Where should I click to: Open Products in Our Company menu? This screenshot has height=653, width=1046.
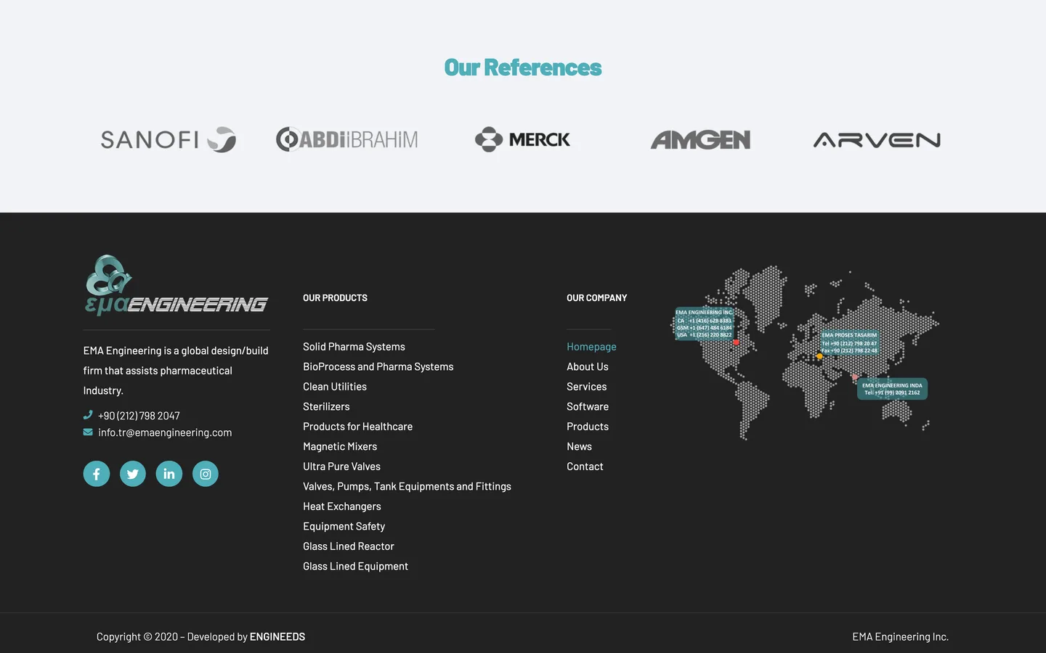[x=588, y=427]
